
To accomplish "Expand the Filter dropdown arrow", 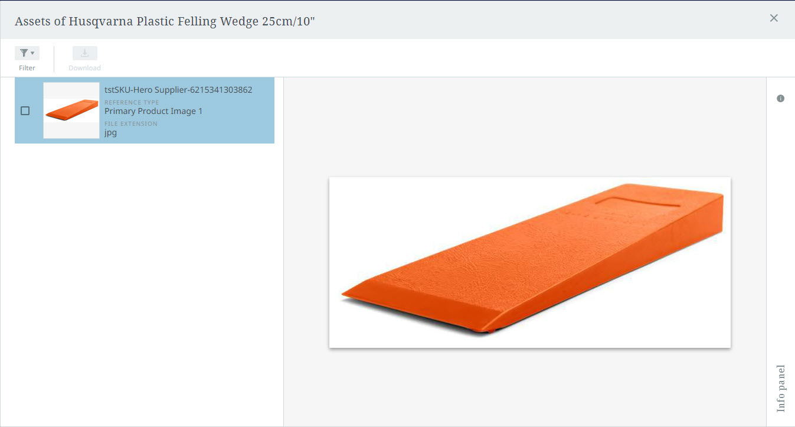I will (32, 54).
